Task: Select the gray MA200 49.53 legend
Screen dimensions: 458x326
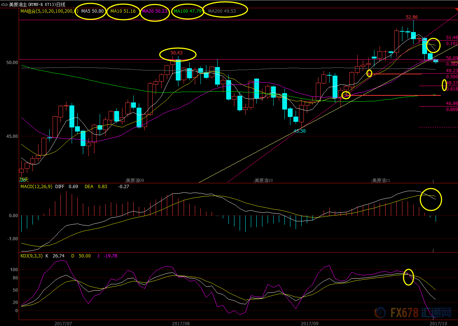Action: coord(222,11)
